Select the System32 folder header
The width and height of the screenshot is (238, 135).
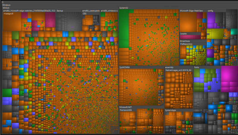(x=124, y=8)
